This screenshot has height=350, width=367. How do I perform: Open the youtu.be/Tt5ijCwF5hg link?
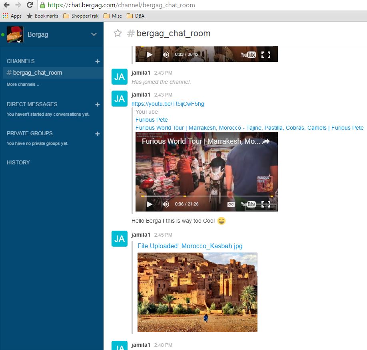pos(168,104)
